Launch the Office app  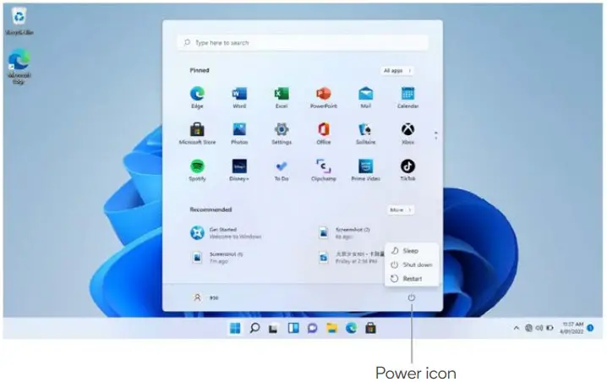pyautogui.click(x=324, y=134)
